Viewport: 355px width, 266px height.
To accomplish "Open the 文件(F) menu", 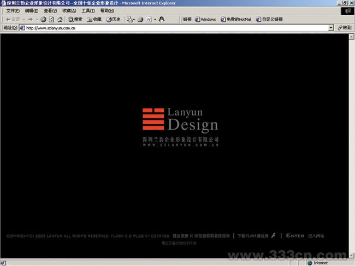I will click(x=13, y=11).
